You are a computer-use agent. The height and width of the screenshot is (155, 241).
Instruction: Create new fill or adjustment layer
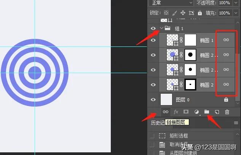[x=196, y=112]
